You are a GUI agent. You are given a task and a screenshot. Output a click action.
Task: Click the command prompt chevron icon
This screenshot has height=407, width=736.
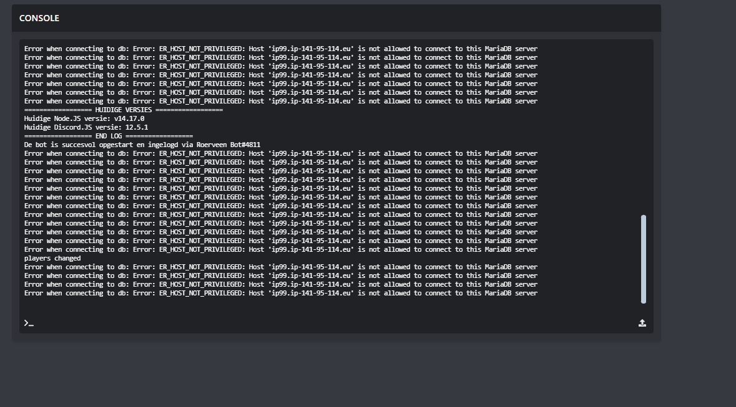pyautogui.click(x=28, y=323)
